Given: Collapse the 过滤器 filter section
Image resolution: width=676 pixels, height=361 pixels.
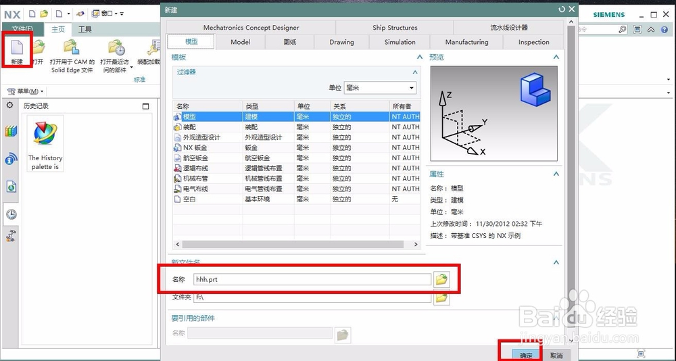Looking at the screenshot, I should click(x=415, y=72).
